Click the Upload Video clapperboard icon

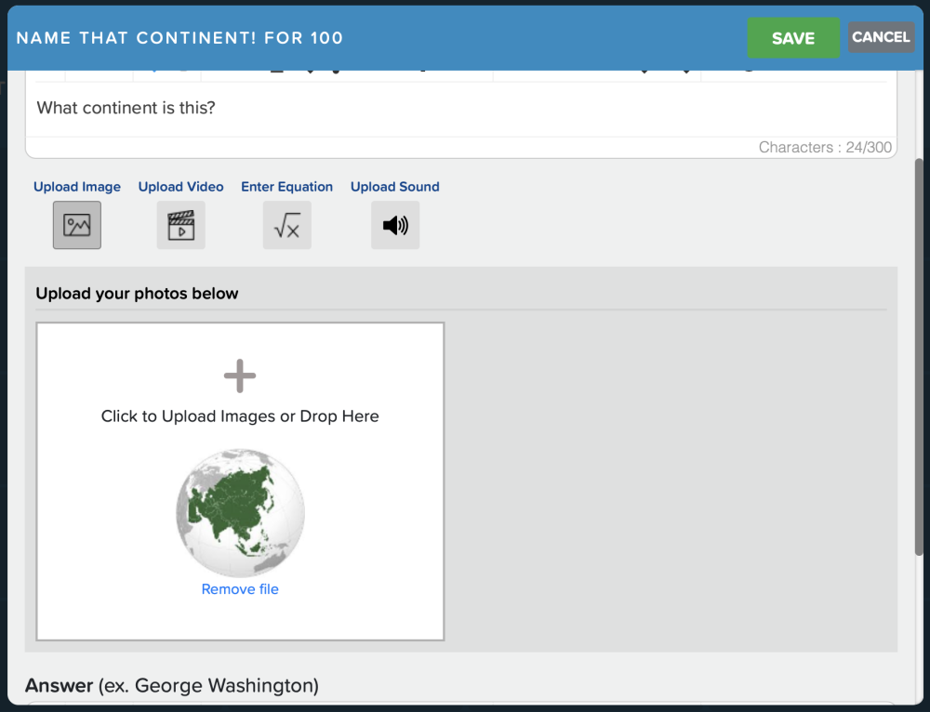point(180,225)
